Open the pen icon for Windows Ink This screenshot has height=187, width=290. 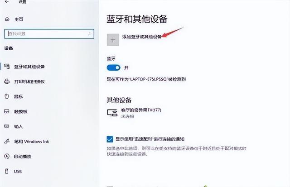(7, 141)
